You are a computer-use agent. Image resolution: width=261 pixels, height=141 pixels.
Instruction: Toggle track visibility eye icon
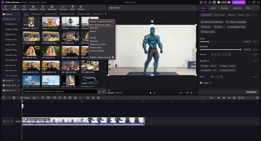click(11, 121)
